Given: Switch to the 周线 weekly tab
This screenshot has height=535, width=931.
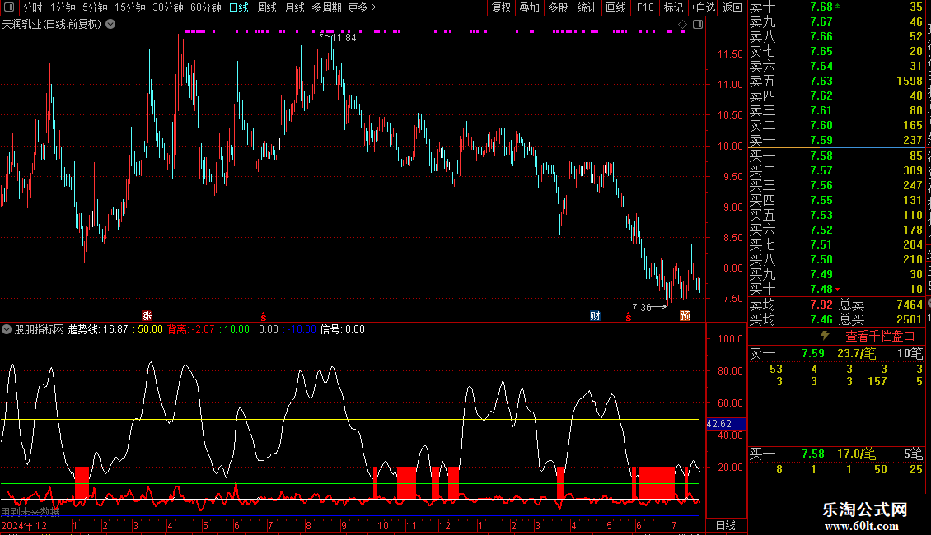Looking at the screenshot, I should point(267,7).
